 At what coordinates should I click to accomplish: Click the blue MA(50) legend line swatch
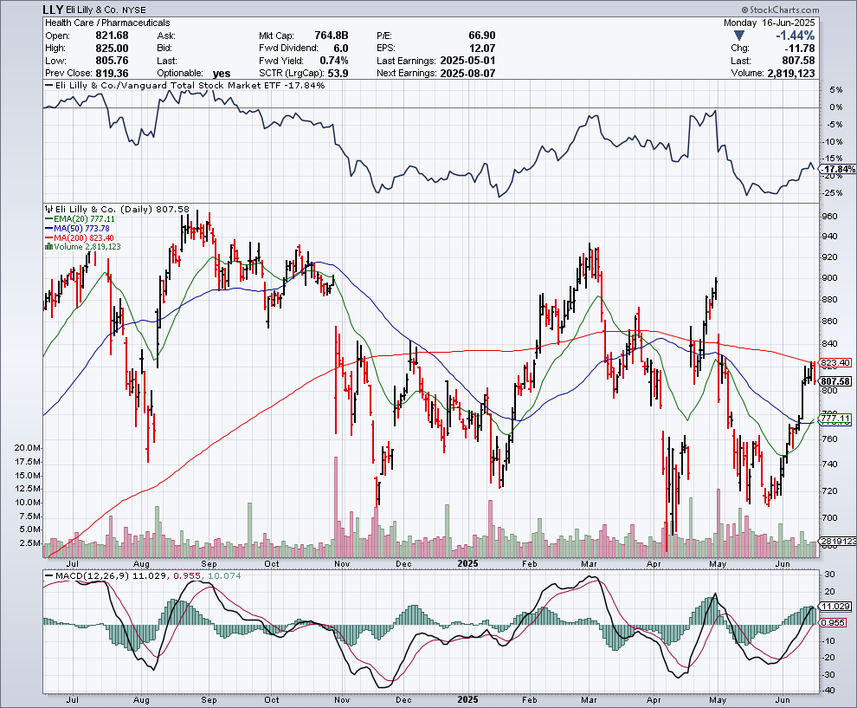[x=48, y=228]
